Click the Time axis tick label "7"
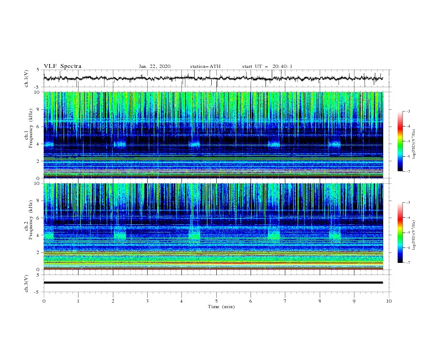 [x=285, y=301]
